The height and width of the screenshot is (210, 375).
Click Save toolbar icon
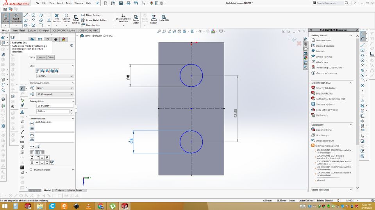[x=121, y=3]
